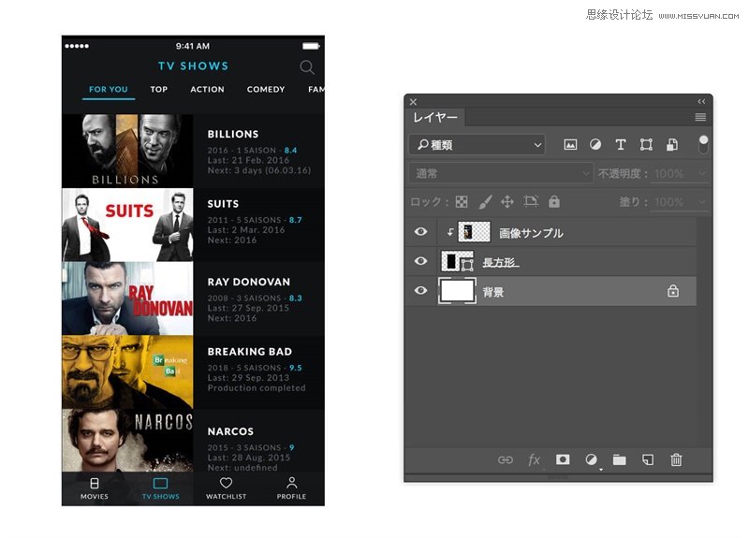Click the Billions poster thumbnail
The image size is (749, 538).
tap(127, 151)
